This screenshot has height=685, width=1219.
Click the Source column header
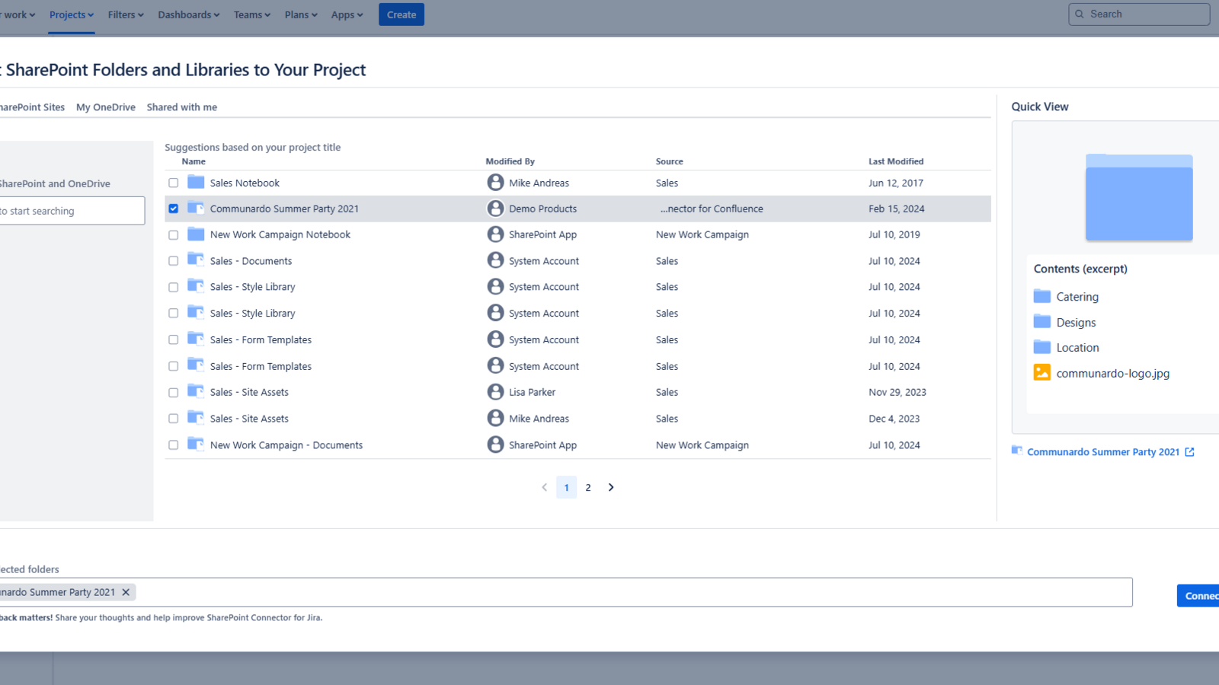[x=670, y=161]
